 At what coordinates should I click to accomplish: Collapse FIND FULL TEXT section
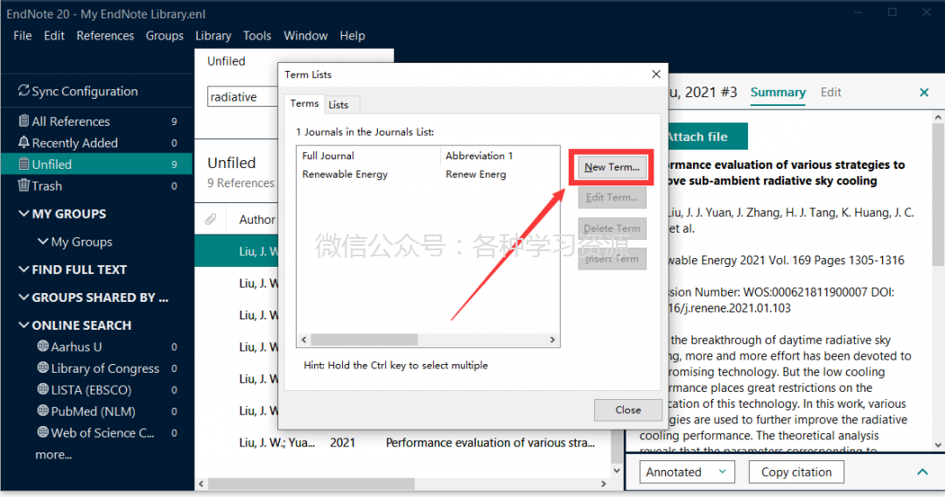(24, 269)
